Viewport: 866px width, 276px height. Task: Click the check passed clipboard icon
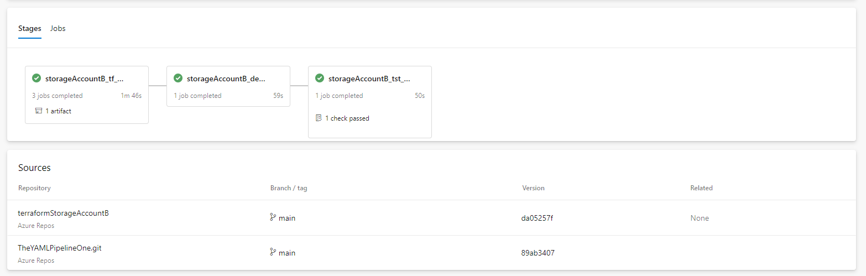pyautogui.click(x=319, y=118)
